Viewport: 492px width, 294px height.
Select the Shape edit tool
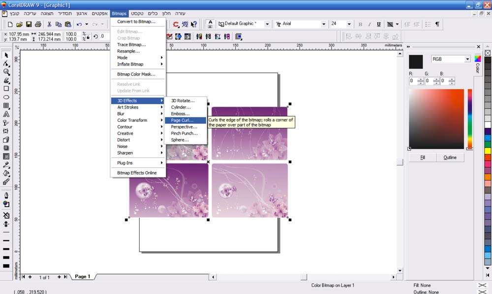6,63
